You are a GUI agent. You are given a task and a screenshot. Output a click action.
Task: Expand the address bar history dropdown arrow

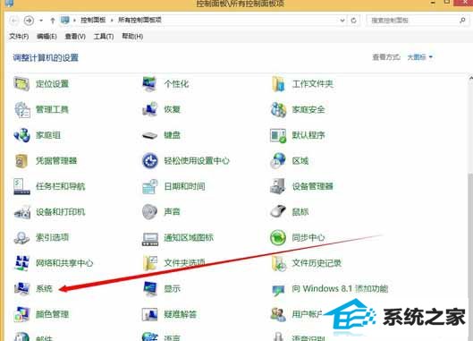point(342,21)
